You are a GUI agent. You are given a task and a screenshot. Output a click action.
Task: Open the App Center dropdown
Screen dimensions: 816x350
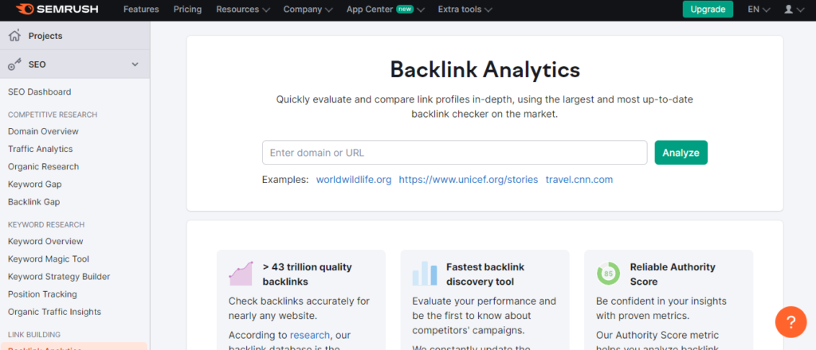tap(386, 10)
